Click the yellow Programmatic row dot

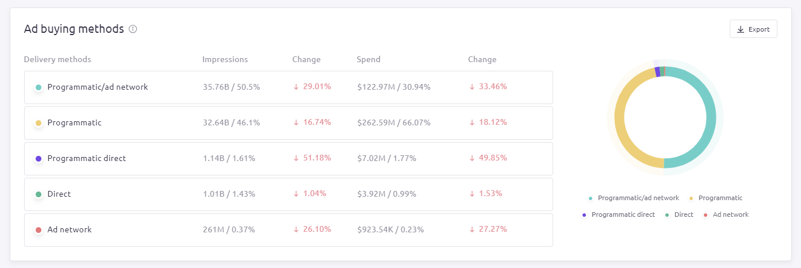[x=39, y=123]
